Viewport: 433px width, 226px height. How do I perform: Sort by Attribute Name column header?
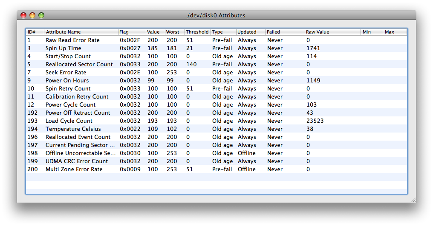[x=81, y=32]
